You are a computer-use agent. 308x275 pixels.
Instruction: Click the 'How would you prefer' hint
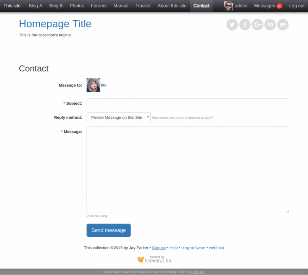[x=182, y=118]
